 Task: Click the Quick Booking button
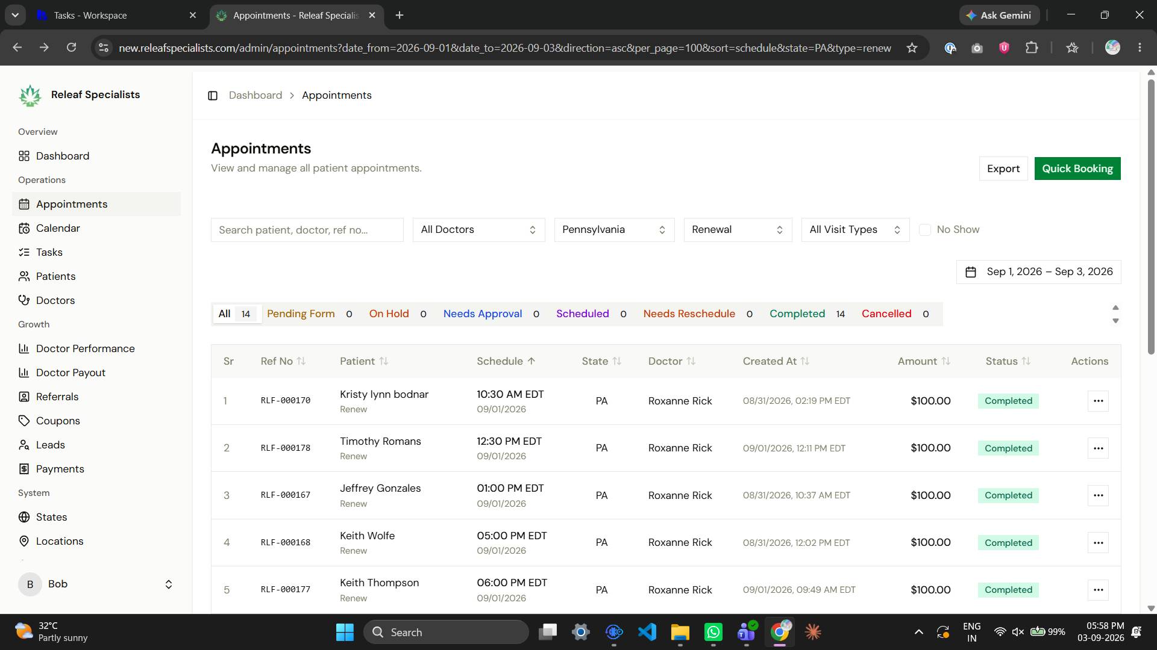click(1077, 169)
